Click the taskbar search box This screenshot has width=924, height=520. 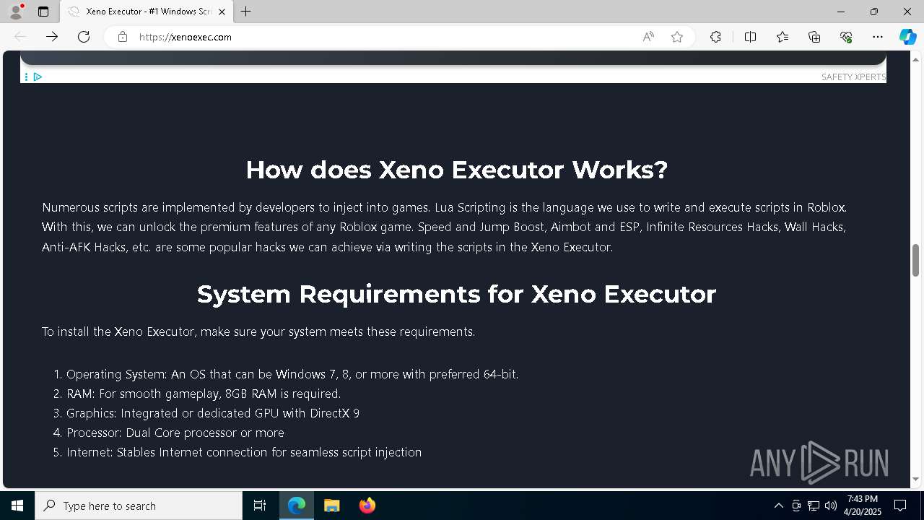point(139,506)
